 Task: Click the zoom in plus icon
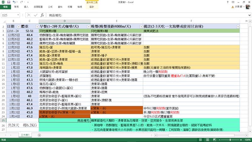(241, 140)
